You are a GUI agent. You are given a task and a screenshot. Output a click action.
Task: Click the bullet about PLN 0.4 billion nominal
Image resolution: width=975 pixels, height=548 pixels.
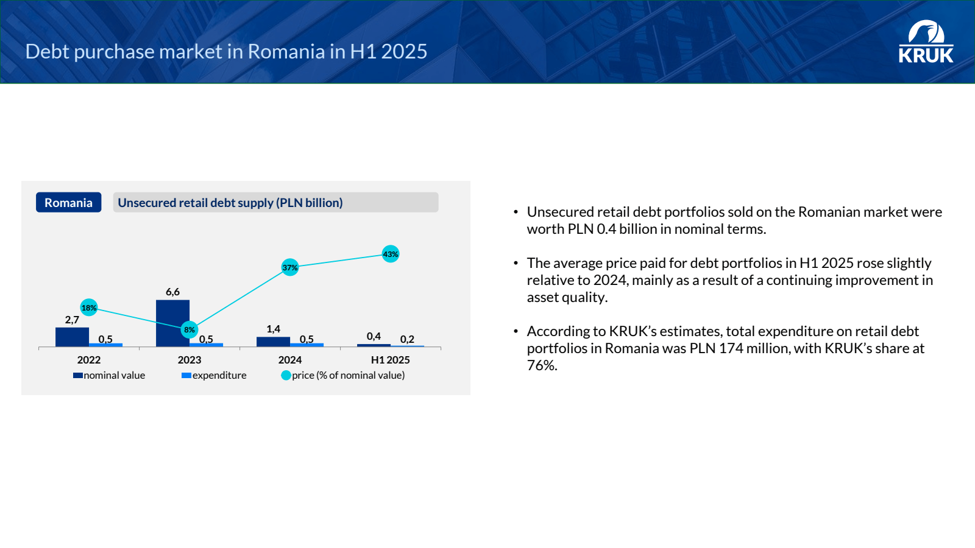point(734,220)
